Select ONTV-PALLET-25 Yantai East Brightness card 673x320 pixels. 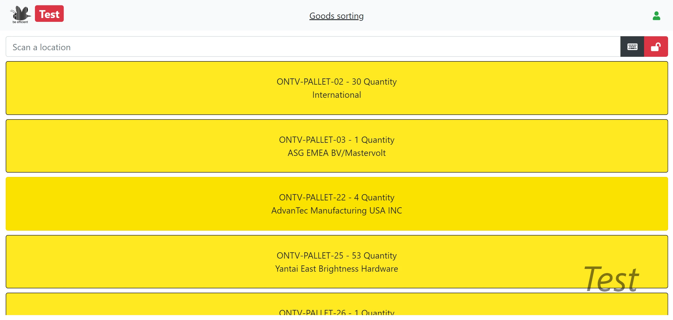pyautogui.click(x=337, y=262)
